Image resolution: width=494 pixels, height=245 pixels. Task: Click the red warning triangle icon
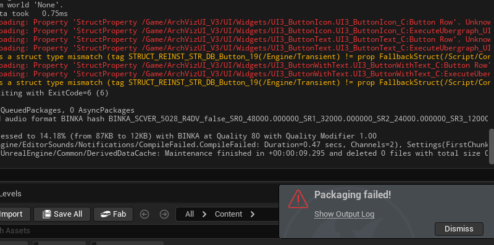[298, 199]
